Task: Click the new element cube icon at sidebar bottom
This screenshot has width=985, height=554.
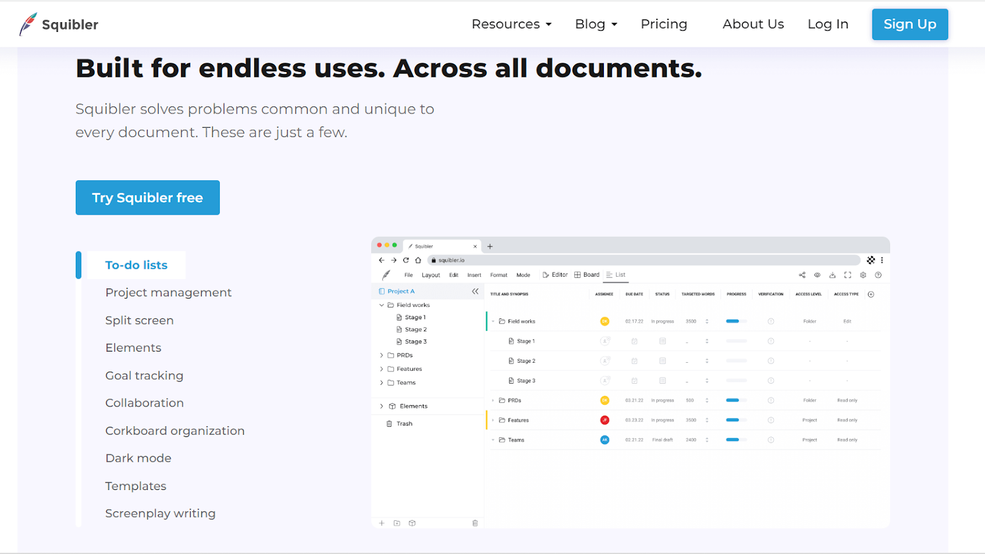Action: click(x=412, y=523)
